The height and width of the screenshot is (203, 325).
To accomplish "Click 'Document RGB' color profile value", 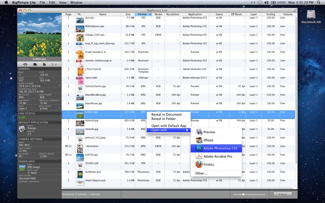I will pos(27,178).
